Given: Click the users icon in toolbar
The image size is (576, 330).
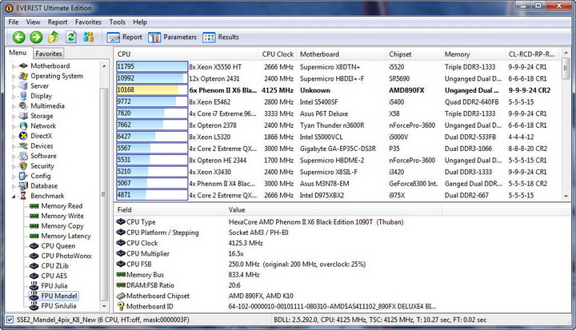Looking at the screenshot, I should tap(88, 37).
